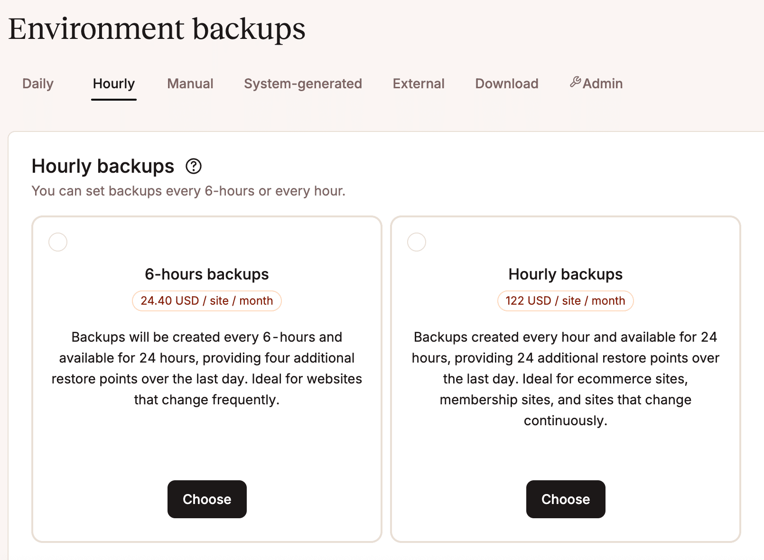View System-generated backups
This screenshot has height=560, width=764.
tap(303, 84)
